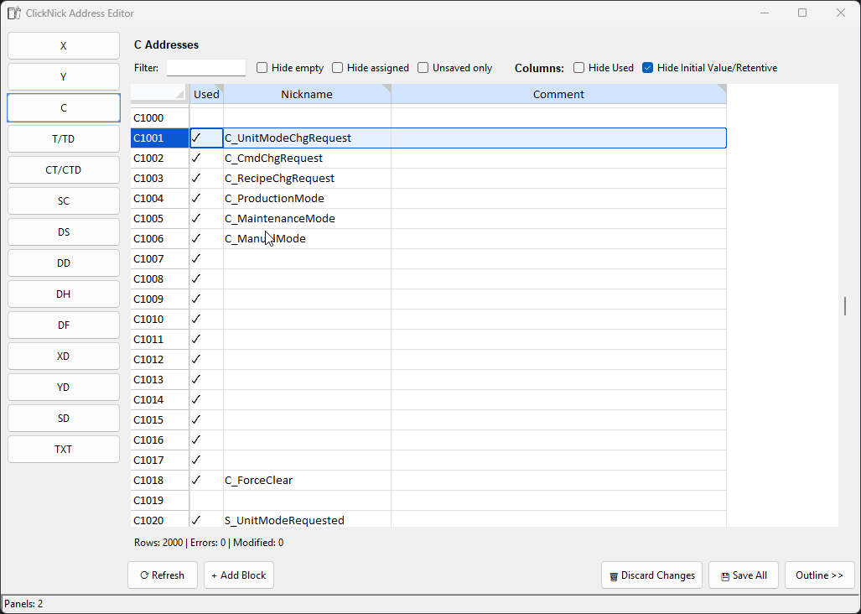
Task: Open the YD address panel
Action: pyautogui.click(x=64, y=388)
